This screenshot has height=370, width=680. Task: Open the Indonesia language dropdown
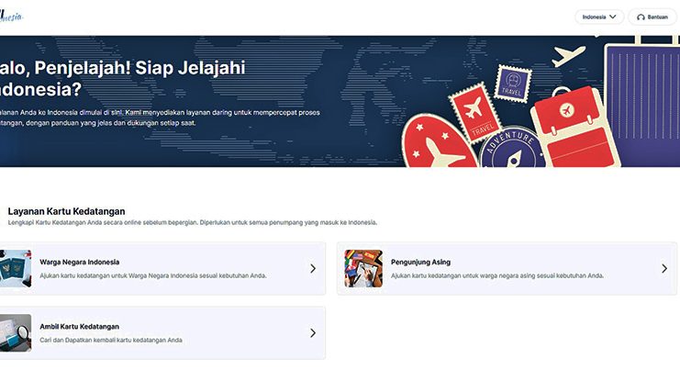pos(598,17)
